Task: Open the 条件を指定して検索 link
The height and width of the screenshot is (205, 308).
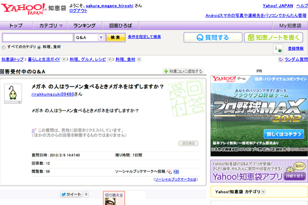Action: (x=144, y=37)
